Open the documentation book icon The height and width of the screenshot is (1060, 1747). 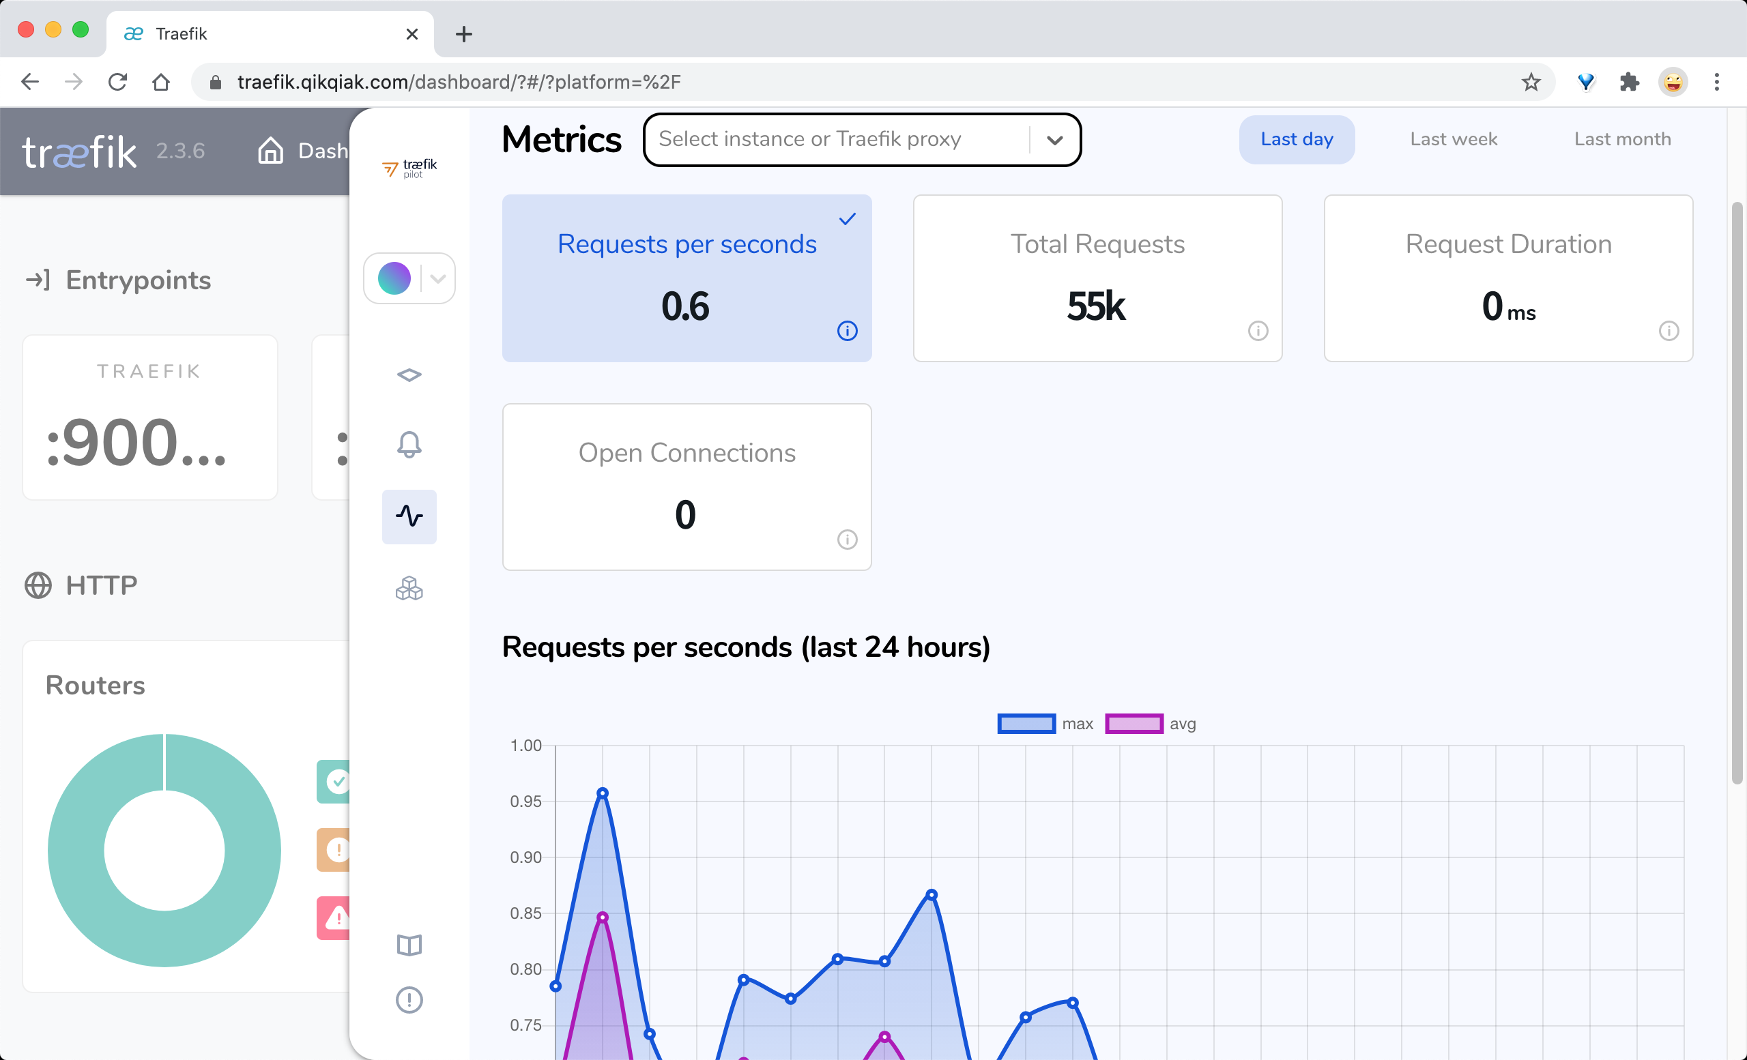[x=409, y=945]
